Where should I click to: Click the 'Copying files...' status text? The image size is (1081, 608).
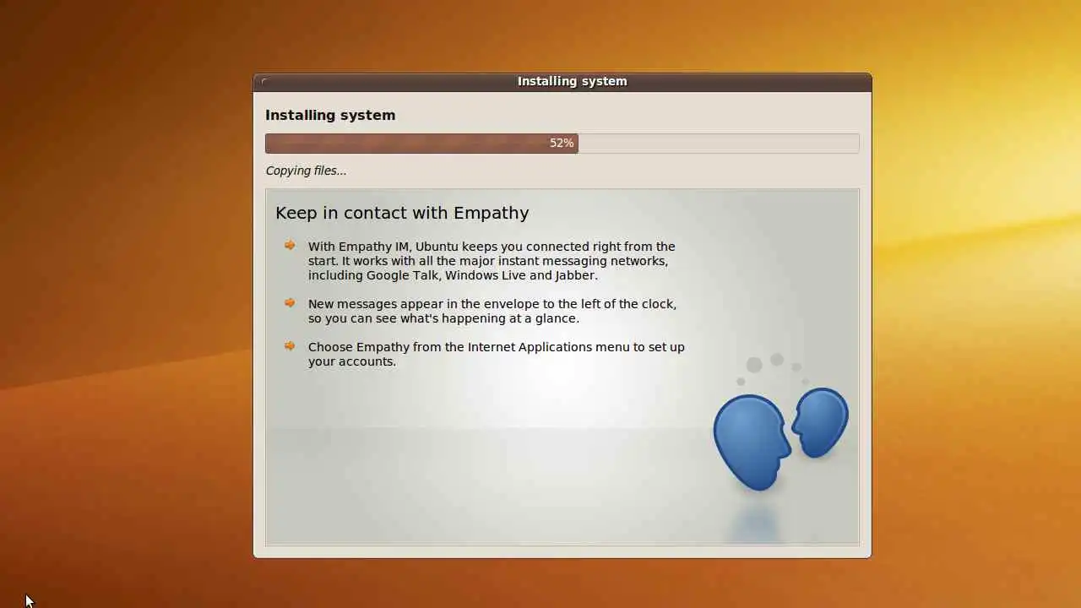[x=306, y=171]
